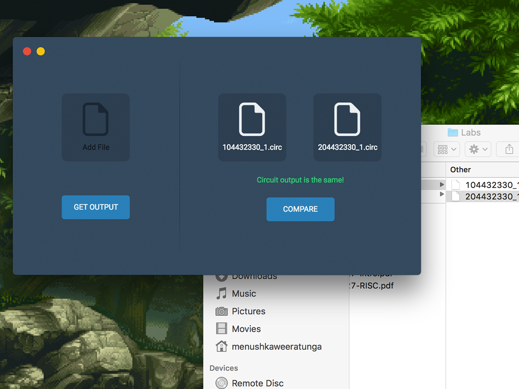This screenshot has width=519, height=389.
Task: Open Finder action gear dropdown
Action: [478, 149]
